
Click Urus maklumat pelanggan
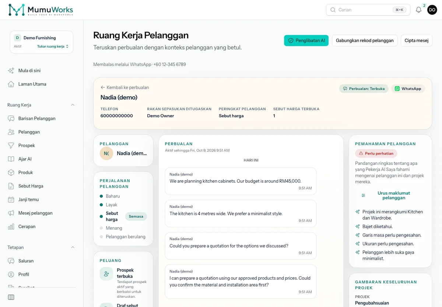[394, 195]
